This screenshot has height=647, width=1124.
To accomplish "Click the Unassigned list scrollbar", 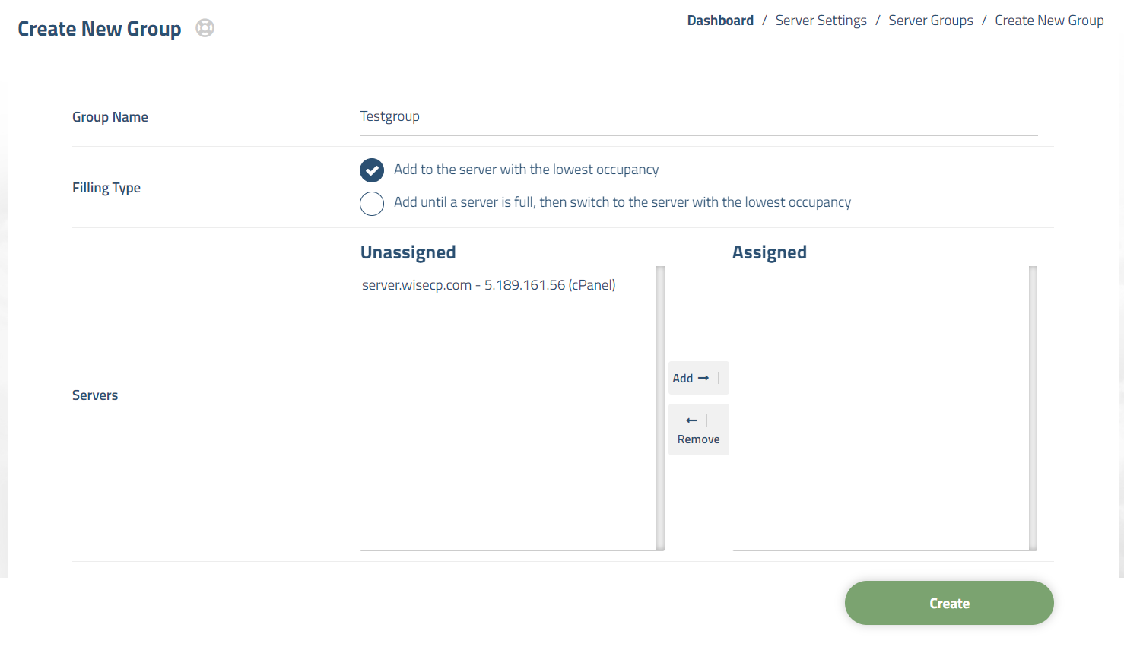I will [660, 408].
